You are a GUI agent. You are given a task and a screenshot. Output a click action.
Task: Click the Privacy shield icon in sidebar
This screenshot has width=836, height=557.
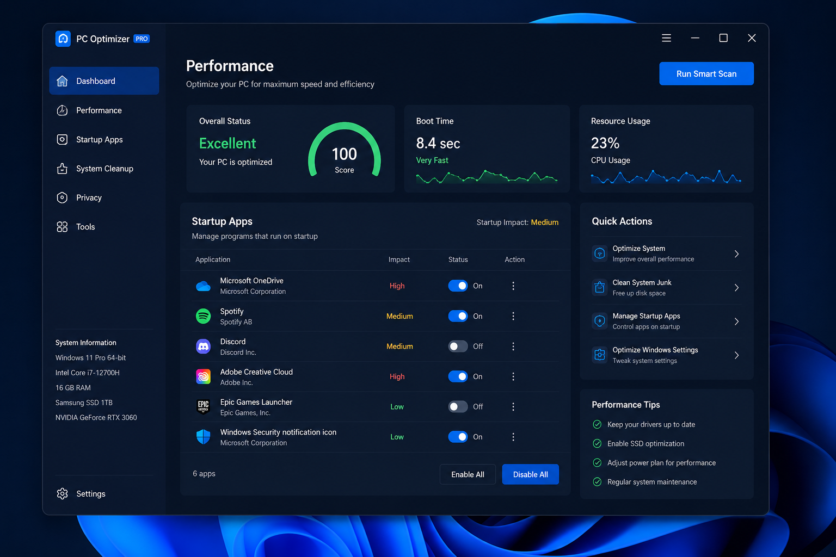coord(63,197)
